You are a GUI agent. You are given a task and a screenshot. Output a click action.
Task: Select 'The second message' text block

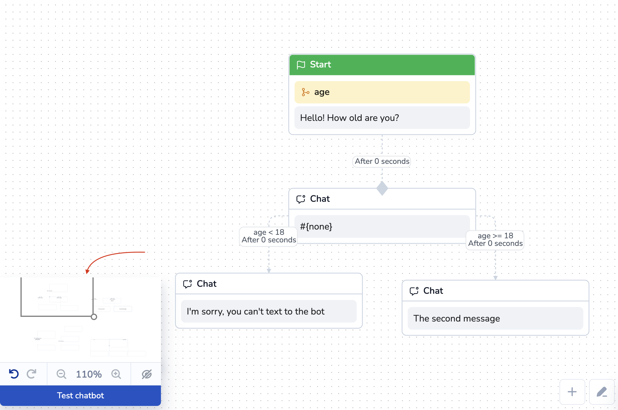(495, 319)
